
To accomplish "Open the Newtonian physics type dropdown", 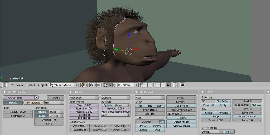I will click(84, 98).
